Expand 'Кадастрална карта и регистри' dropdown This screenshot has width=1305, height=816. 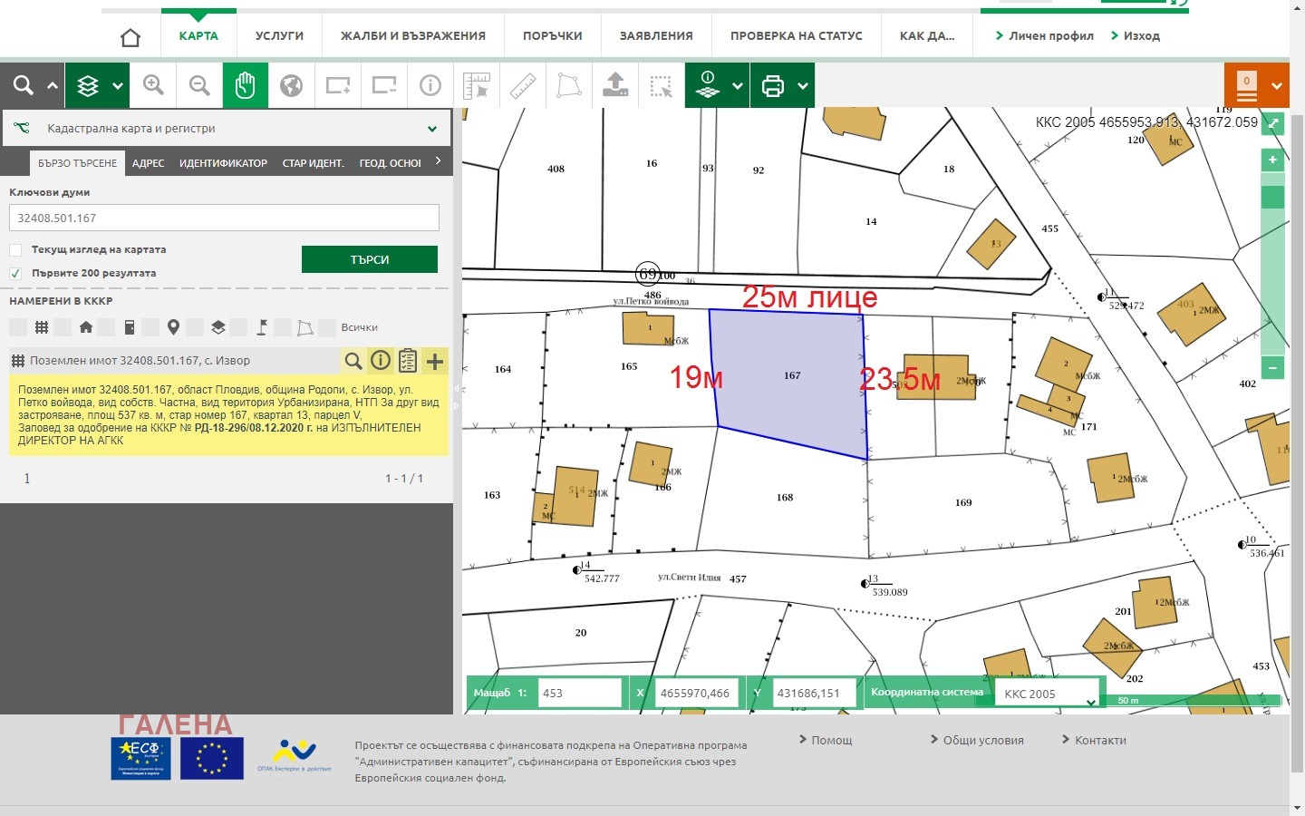click(432, 129)
